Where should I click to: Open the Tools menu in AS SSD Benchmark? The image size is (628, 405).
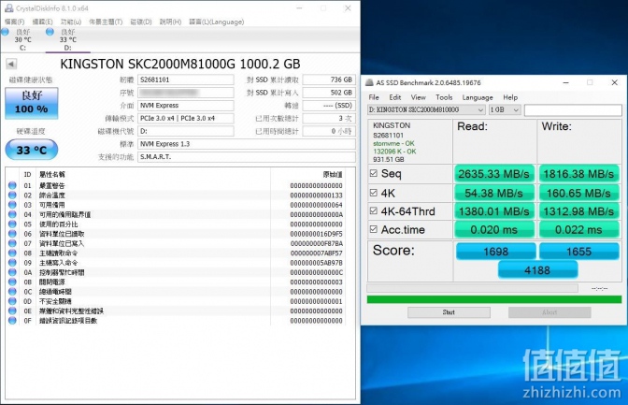[x=444, y=97]
